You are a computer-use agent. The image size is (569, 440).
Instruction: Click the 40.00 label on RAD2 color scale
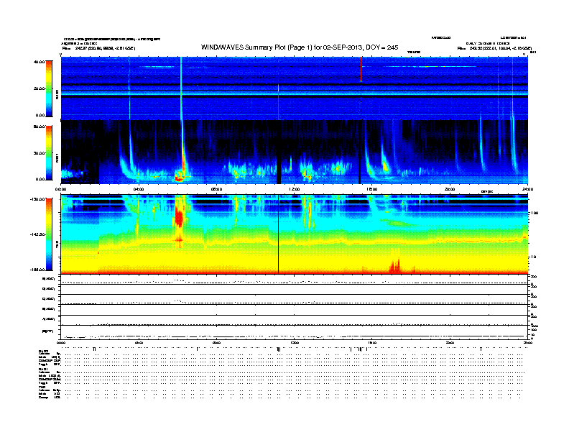click(39, 62)
